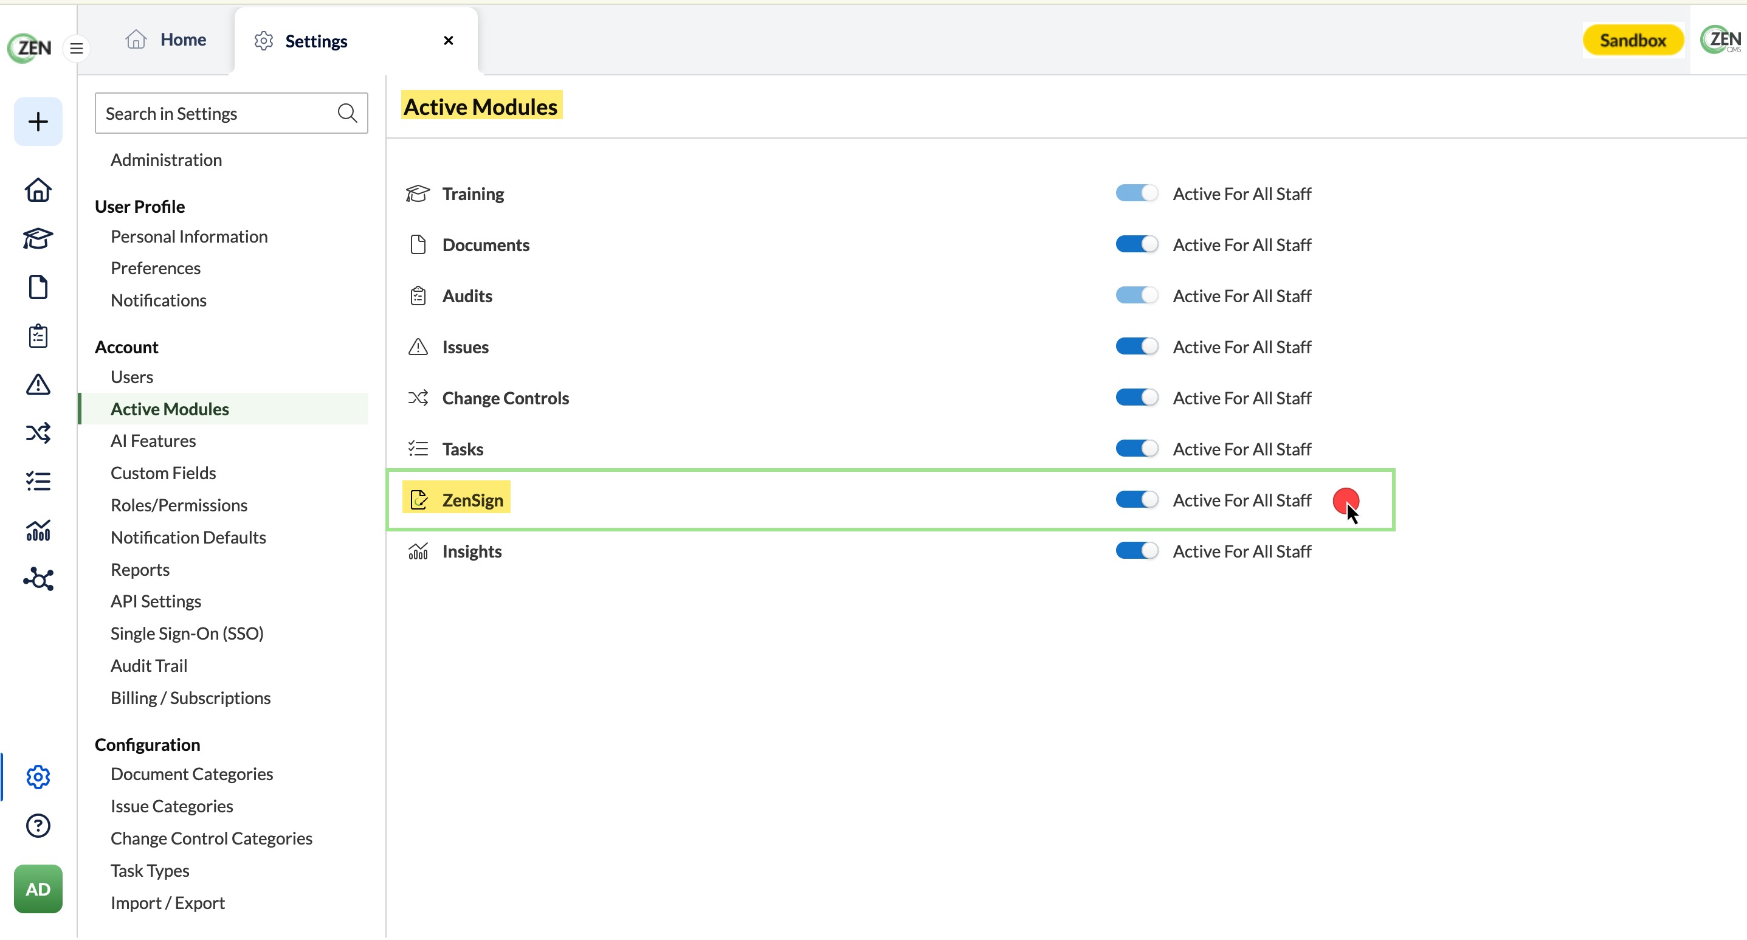Open Import / Export configuration
1747x940 pixels.
[168, 904]
